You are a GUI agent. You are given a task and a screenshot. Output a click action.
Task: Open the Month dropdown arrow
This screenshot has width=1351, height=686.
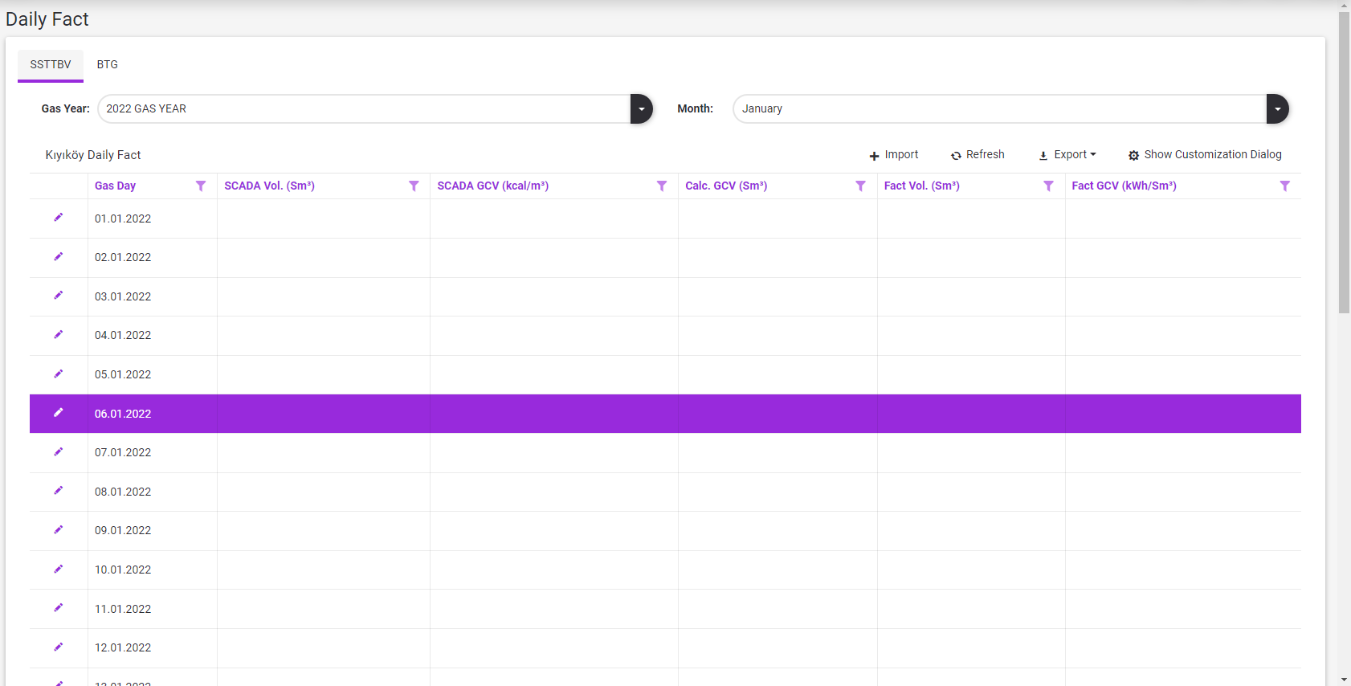pos(1277,109)
